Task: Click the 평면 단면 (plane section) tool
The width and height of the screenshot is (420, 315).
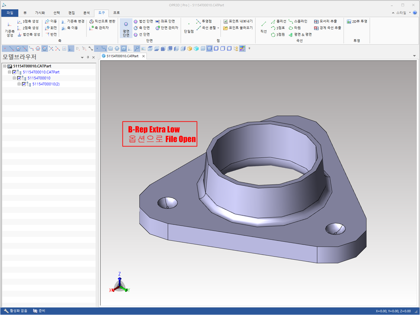Action: coord(126,28)
